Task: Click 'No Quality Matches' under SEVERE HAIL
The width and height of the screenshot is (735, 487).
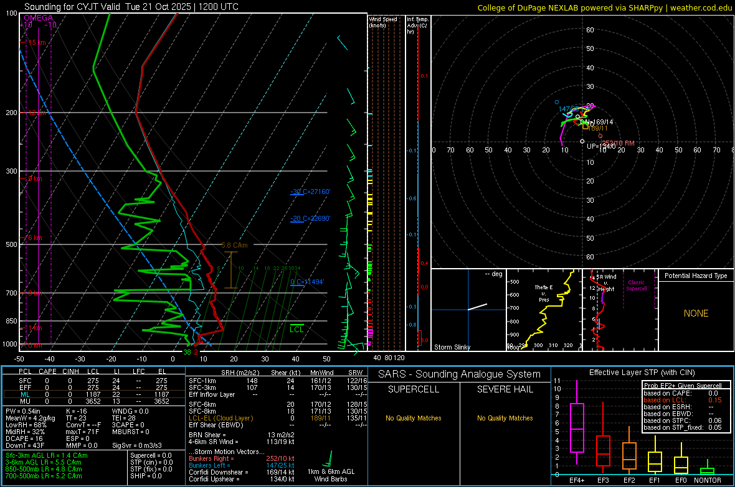Action: 505,418
